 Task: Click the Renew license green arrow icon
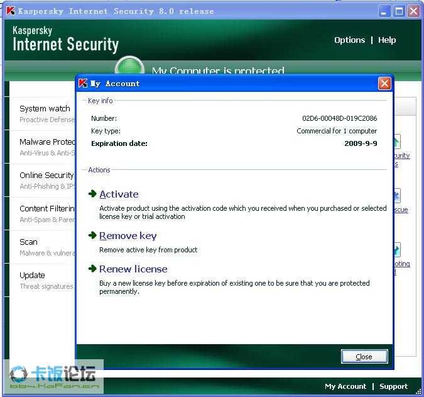(x=92, y=269)
